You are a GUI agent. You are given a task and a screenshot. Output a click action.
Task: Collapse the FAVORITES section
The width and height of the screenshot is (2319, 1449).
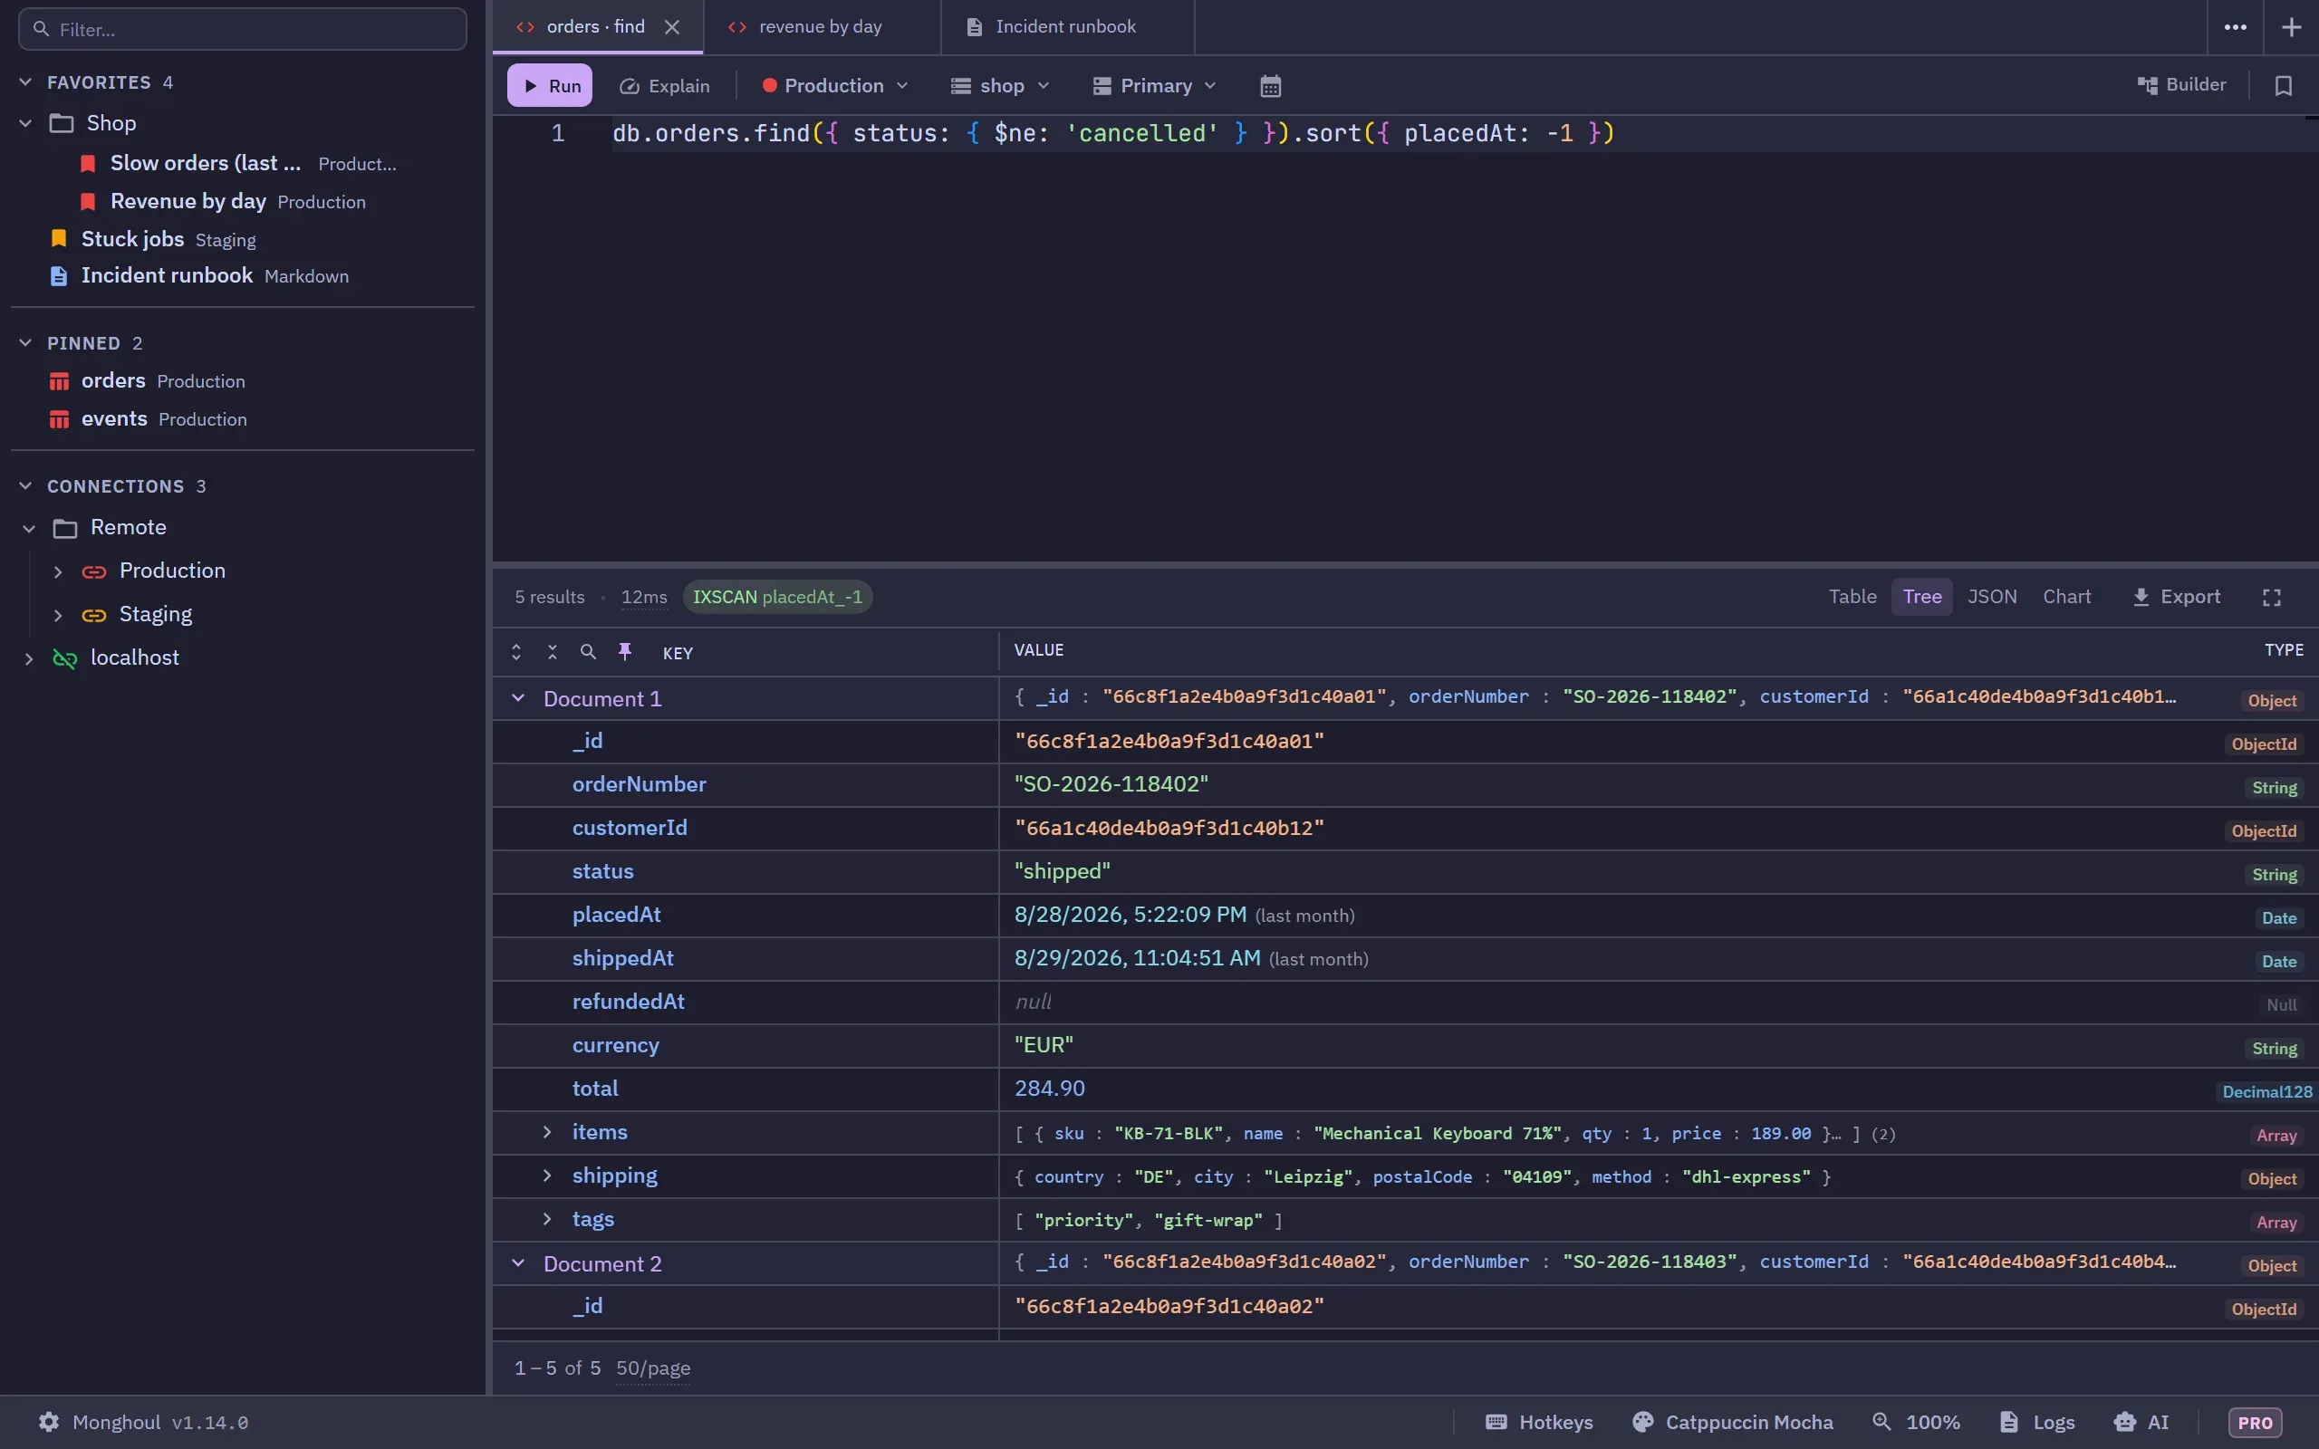[26, 82]
